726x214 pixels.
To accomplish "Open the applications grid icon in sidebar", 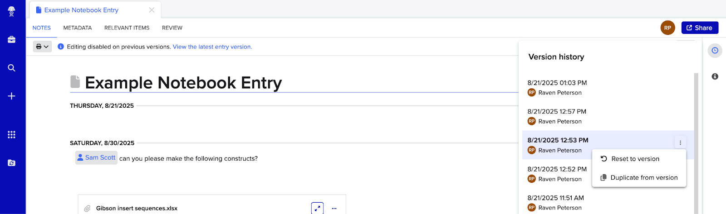I will pyautogui.click(x=12, y=135).
